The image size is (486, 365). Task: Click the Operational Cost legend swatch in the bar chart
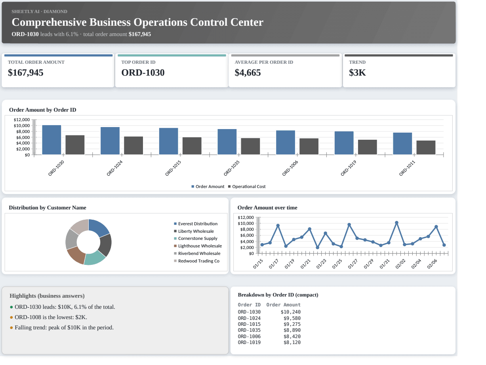(x=229, y=186)
